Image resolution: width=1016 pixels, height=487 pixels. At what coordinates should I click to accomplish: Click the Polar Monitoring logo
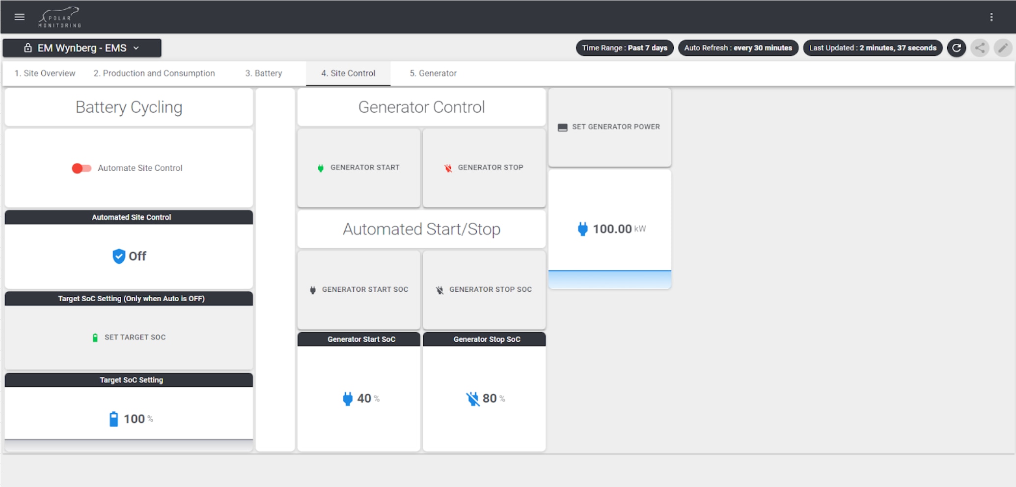click(59, 17)
